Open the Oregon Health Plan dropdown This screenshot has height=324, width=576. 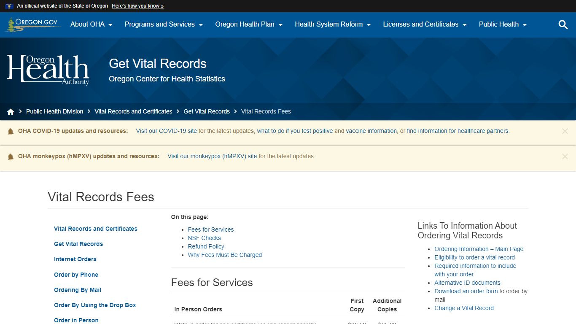(x=249, y=24)
